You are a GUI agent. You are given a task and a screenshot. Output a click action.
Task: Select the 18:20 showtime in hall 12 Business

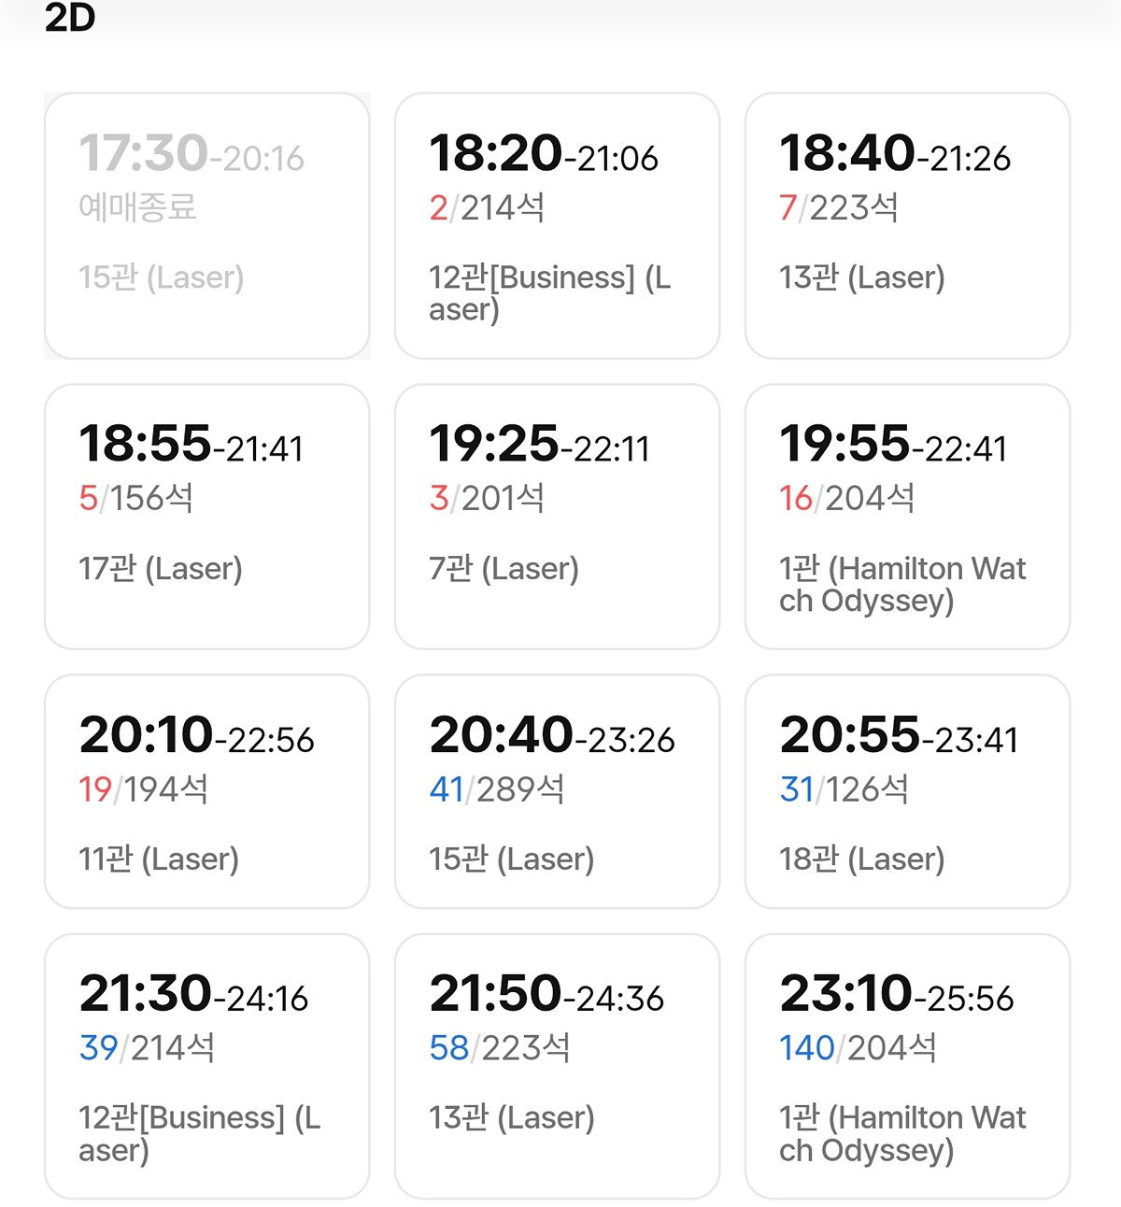557,225
